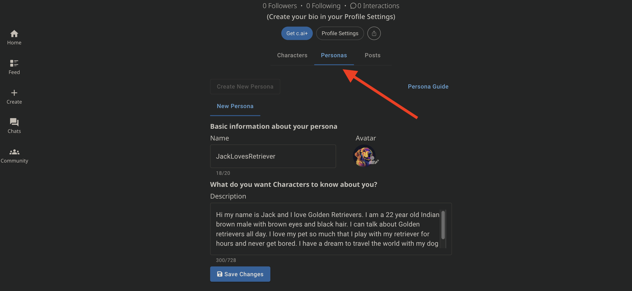Click inside the Description text area

coord(325,229)
